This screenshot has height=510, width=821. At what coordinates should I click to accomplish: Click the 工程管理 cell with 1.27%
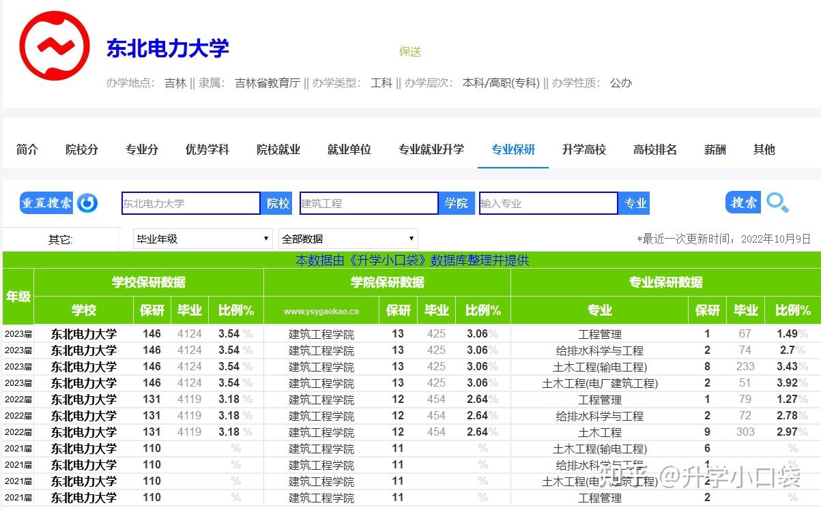[x=600, y=400]
